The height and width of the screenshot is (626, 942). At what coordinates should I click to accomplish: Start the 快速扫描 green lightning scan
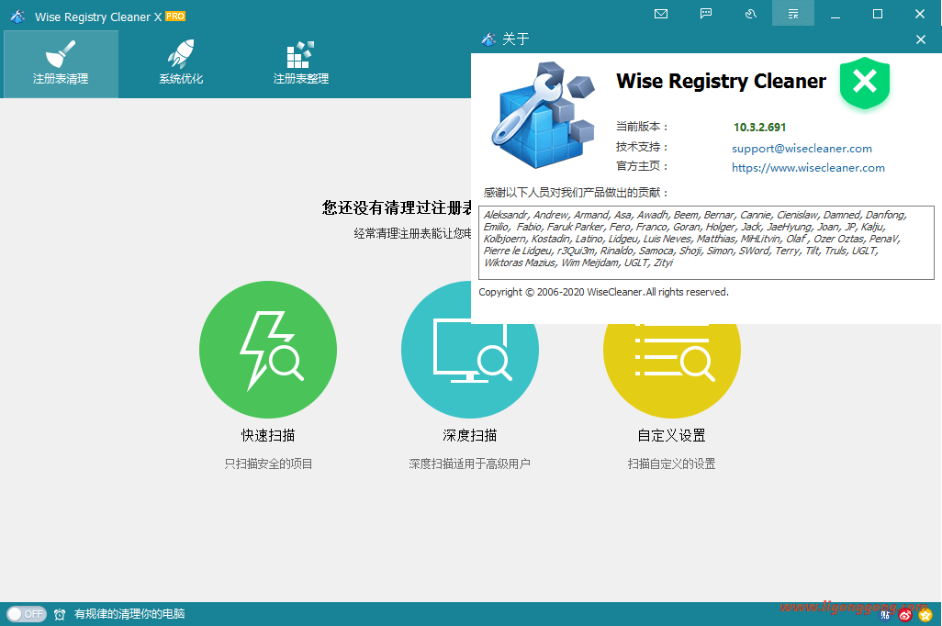(268, 350)
